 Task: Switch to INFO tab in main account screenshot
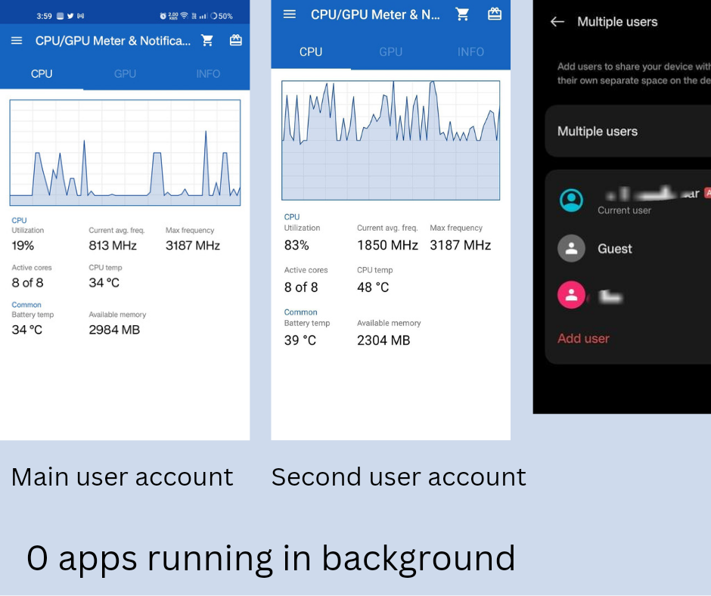click(208, 74)
